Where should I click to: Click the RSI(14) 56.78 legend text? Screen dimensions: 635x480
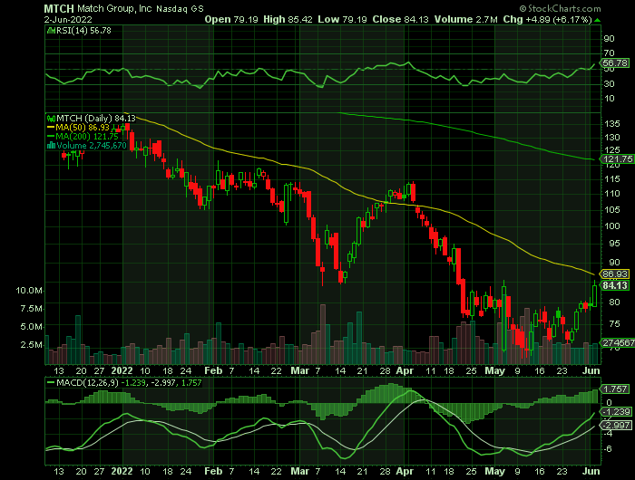83,30
